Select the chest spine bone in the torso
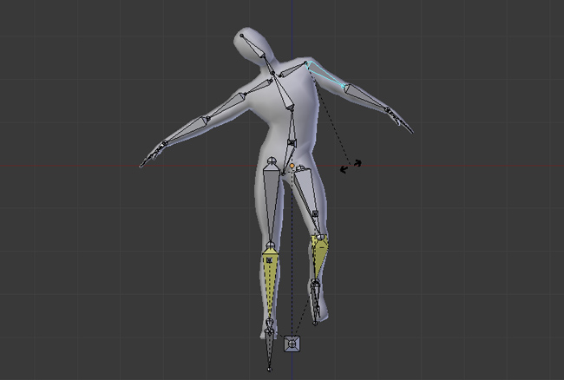 coord(282,90)
